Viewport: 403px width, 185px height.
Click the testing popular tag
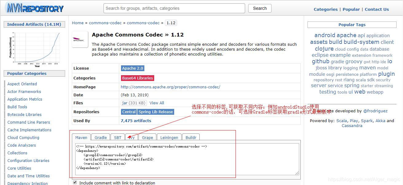point(327,92)
